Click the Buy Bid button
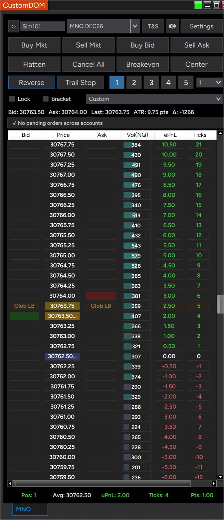 click(x=142, y=45)
